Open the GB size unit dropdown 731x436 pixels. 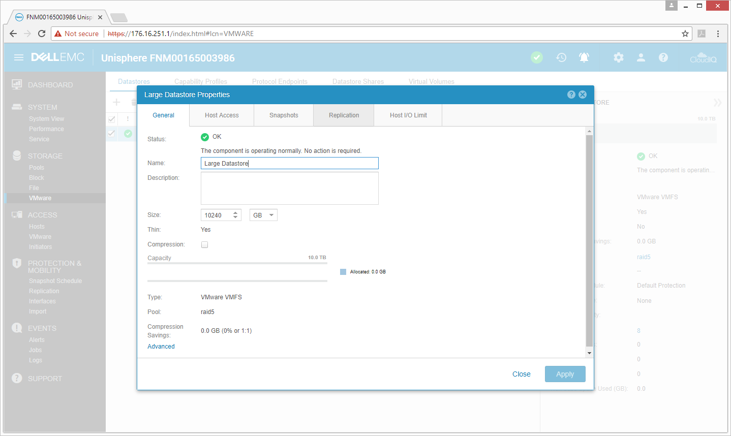click(263, 215)
